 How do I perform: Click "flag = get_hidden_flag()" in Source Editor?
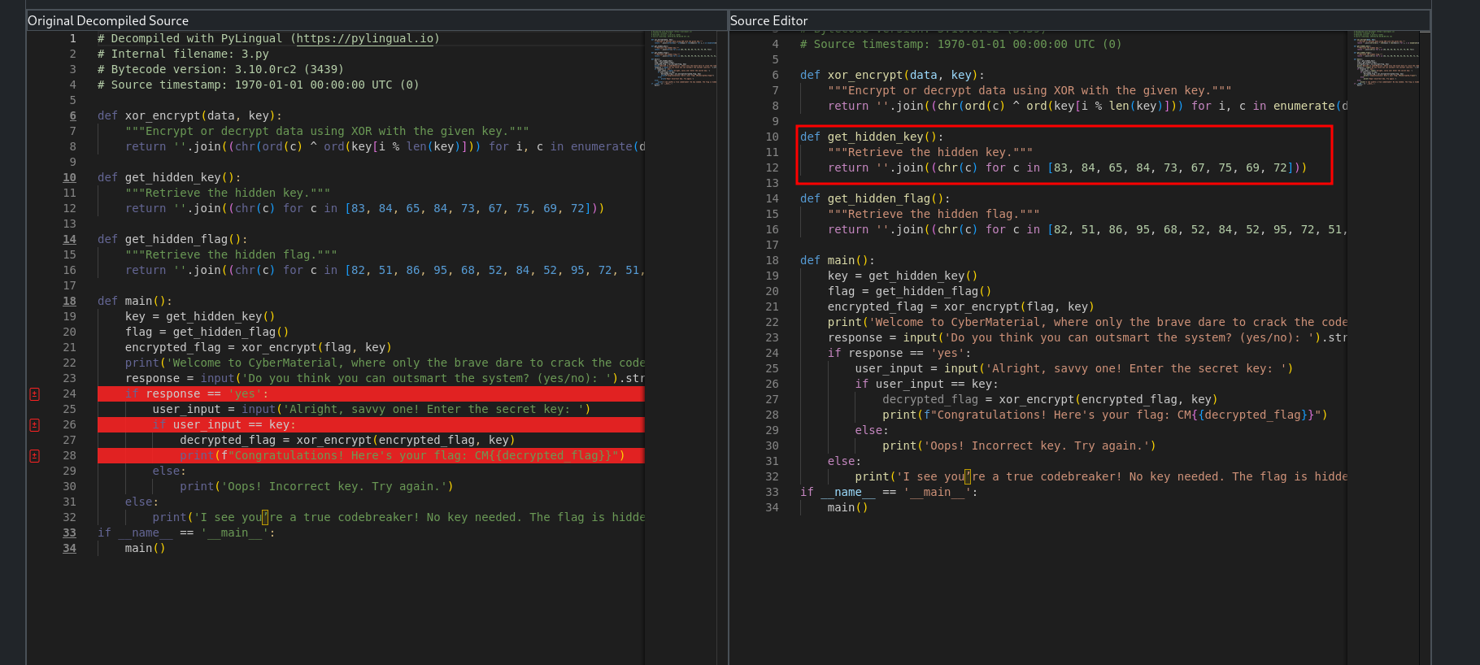(910, 291)
